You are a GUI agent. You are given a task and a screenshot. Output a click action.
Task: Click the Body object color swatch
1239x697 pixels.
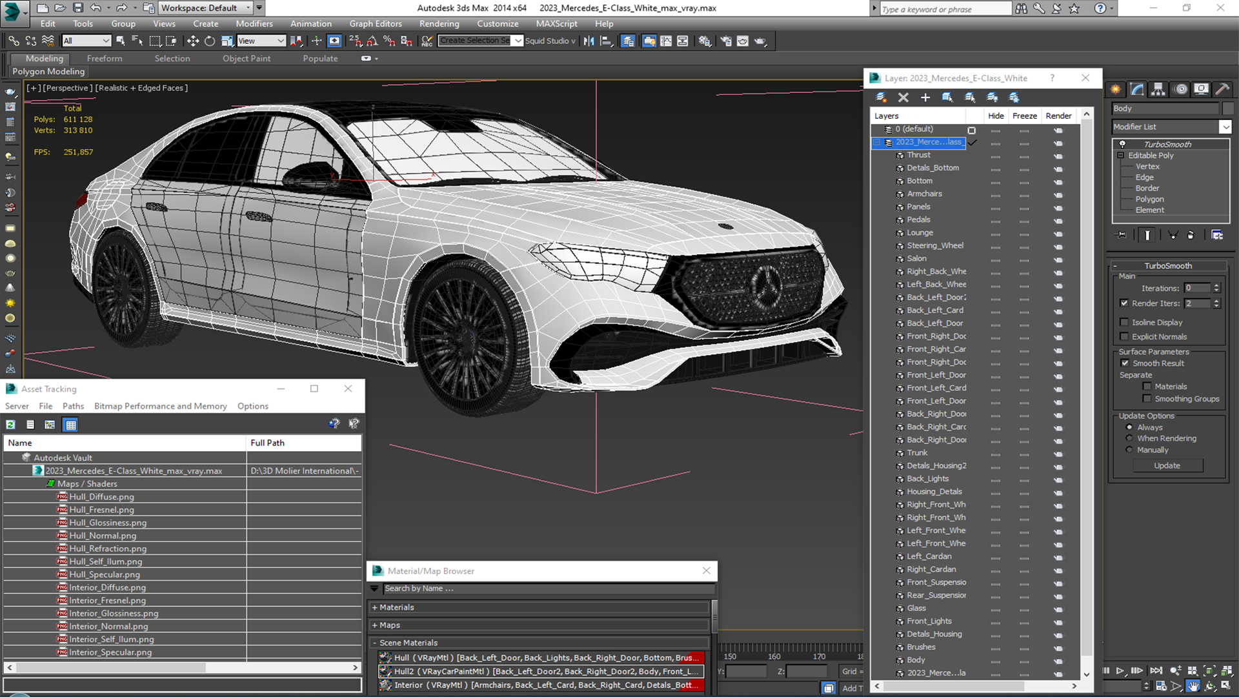(x=1227, y=108)
